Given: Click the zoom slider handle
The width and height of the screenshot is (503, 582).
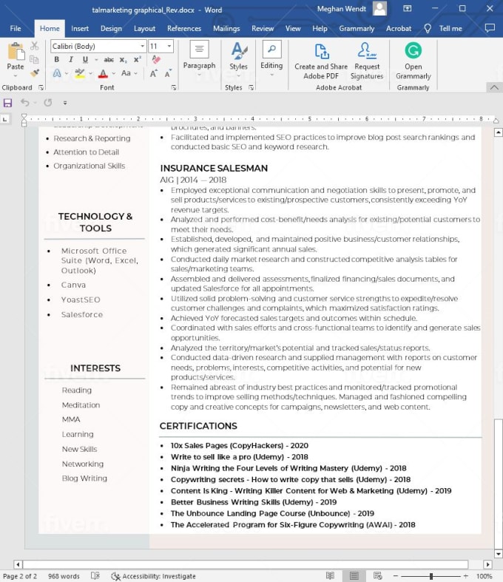Looking at the screenshot, I should coord(431,576).
